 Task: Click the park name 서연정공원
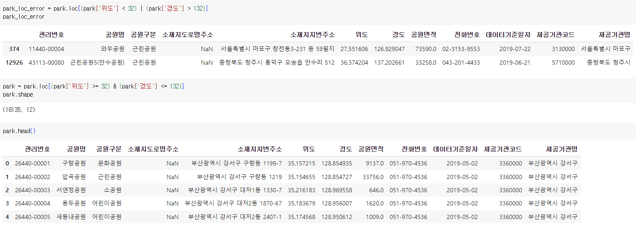(x=71, y=190)
